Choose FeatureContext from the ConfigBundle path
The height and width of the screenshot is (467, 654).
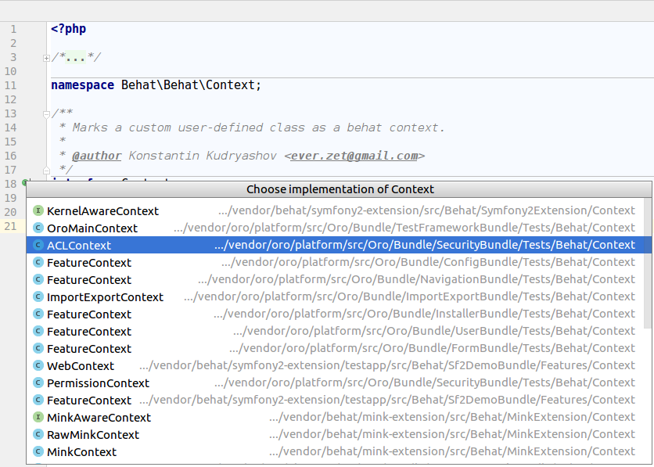tap(88, 263)
